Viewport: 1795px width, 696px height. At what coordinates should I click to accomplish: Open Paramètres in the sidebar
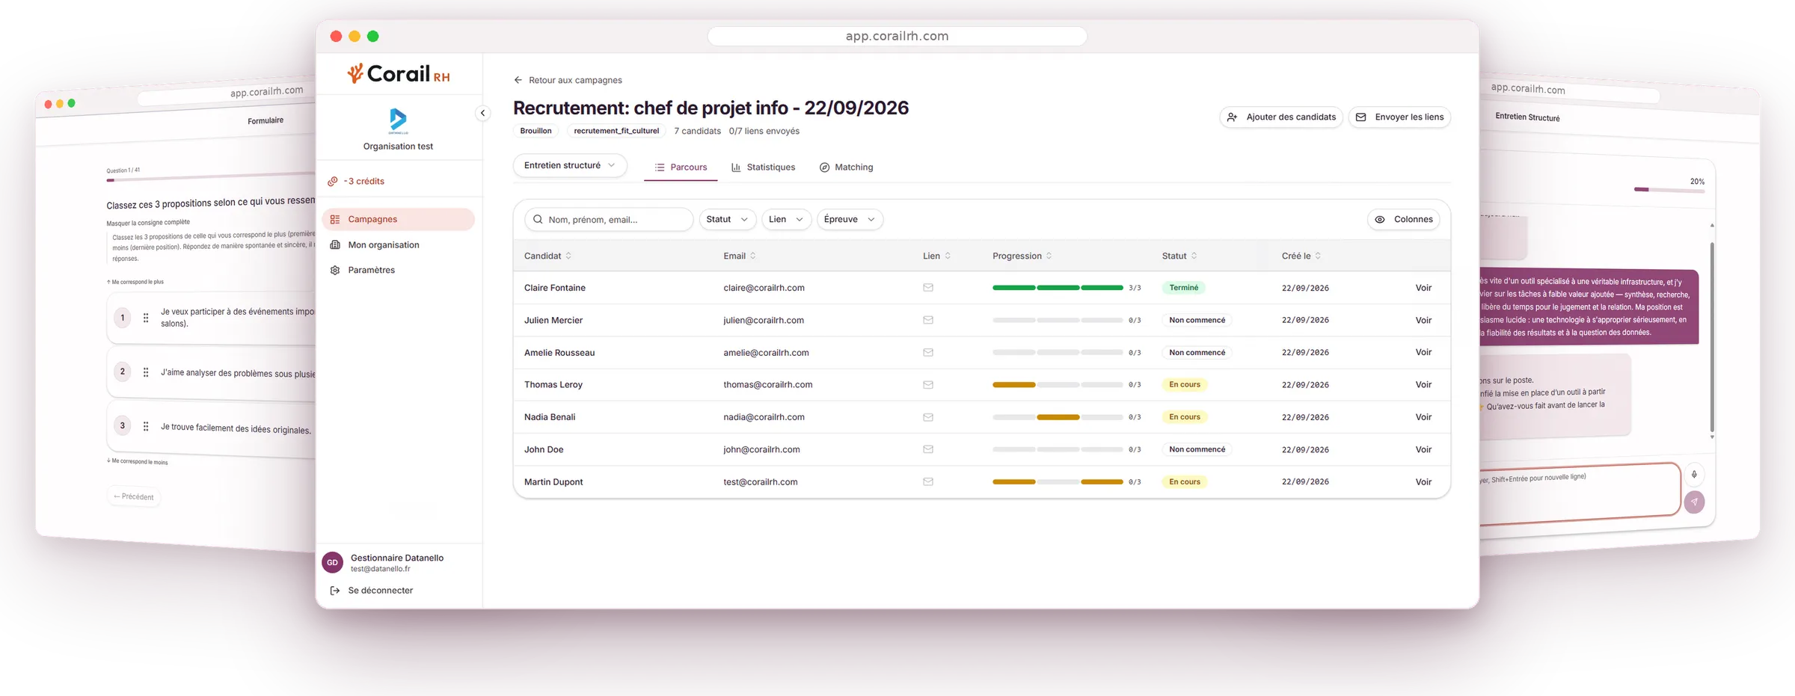pyautogui.click(x=398, y=270)
